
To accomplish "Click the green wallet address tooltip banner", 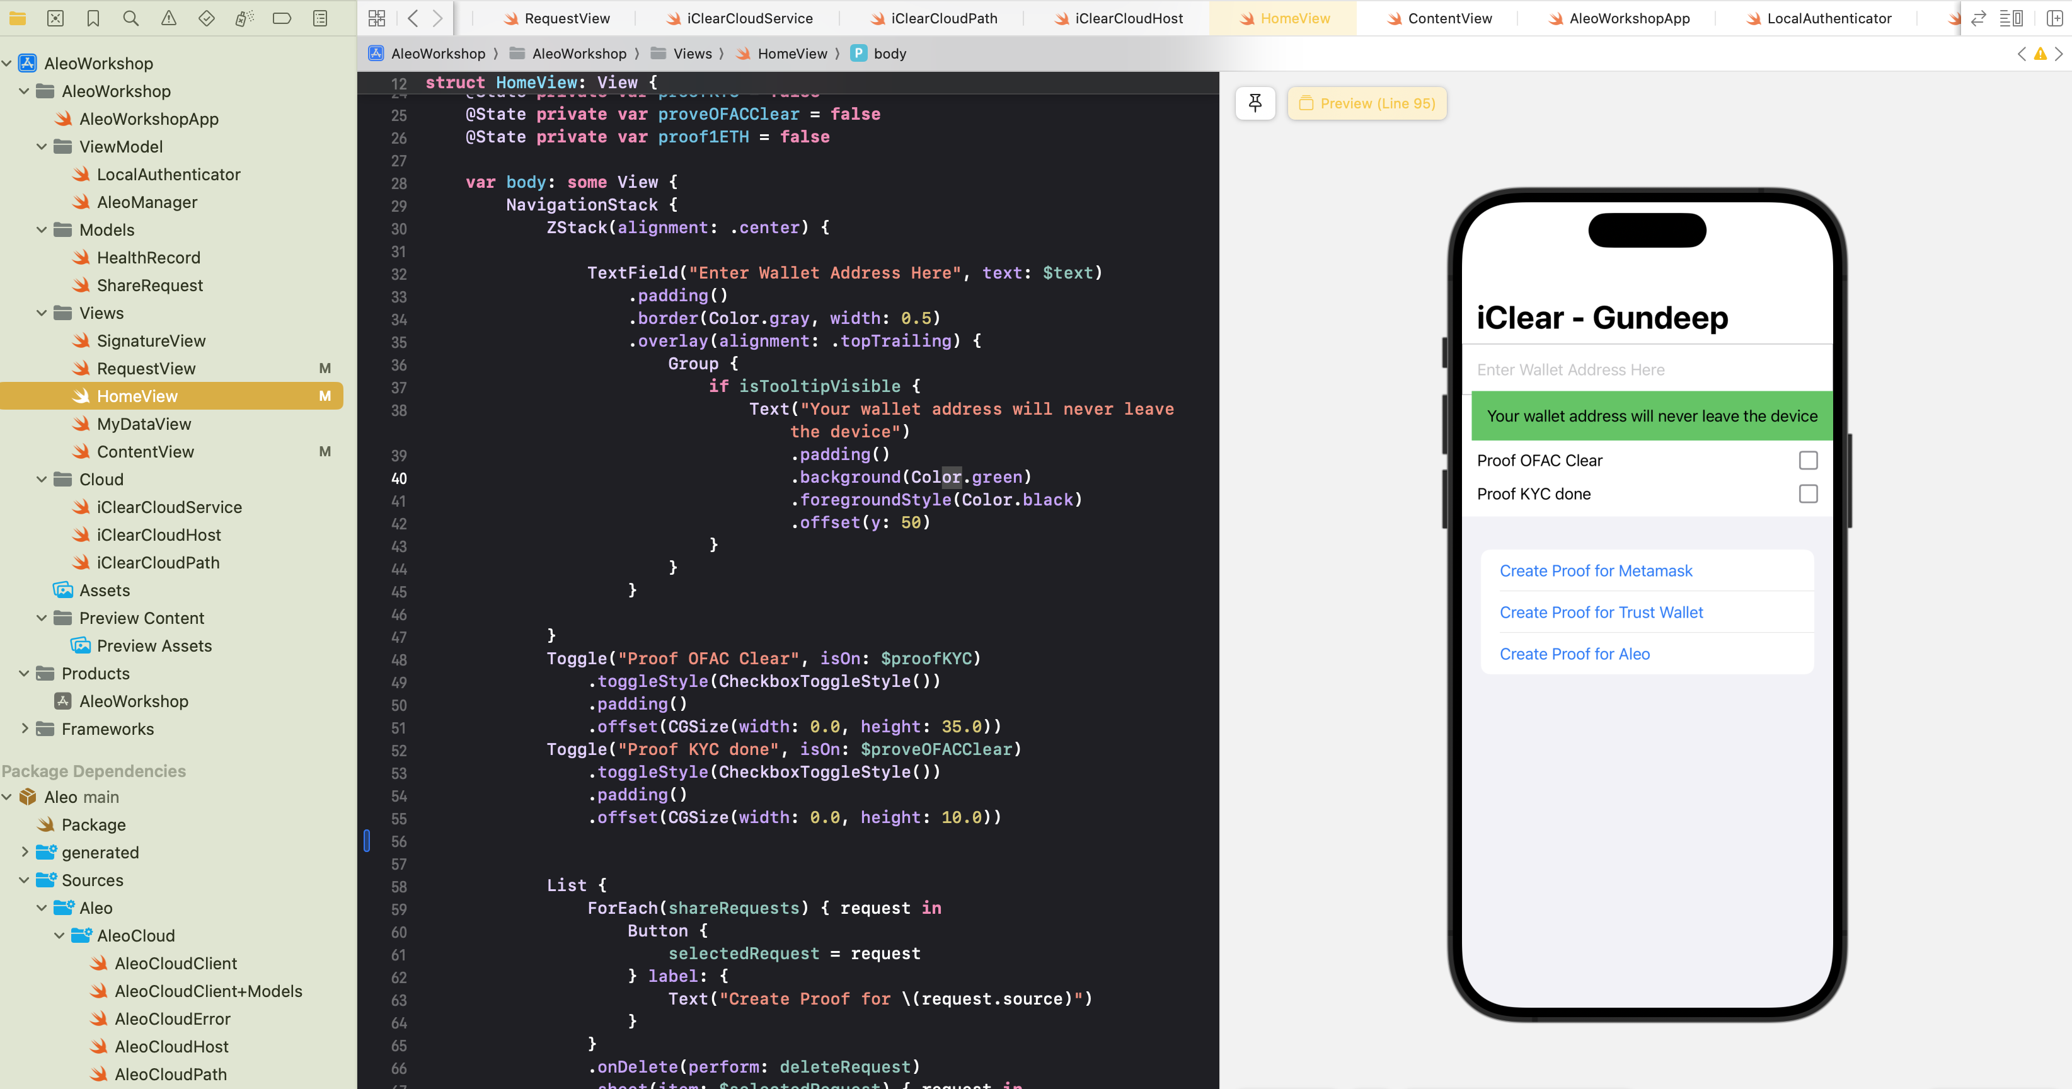I will 1651,416.
